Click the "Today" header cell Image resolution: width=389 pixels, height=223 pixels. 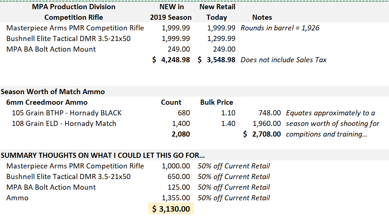[217, 17]
